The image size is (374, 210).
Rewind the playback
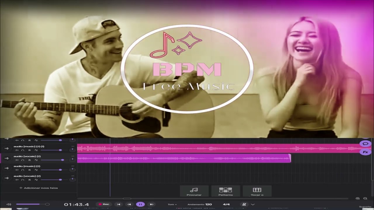tap(129, 204)
